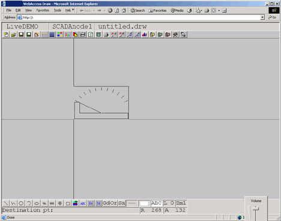Click the Go button next to the address bar

click(x=272, y=17)
